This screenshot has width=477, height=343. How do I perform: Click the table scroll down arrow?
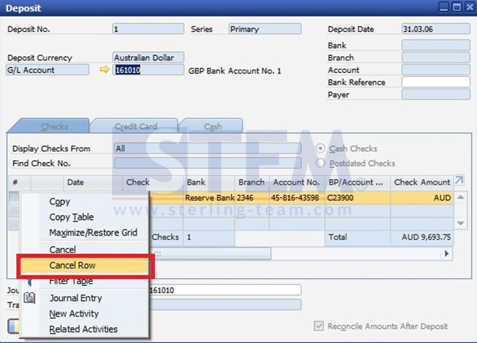point(460,223)
